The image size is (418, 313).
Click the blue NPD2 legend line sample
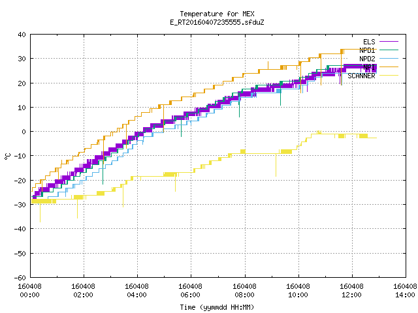click(389, 58)
